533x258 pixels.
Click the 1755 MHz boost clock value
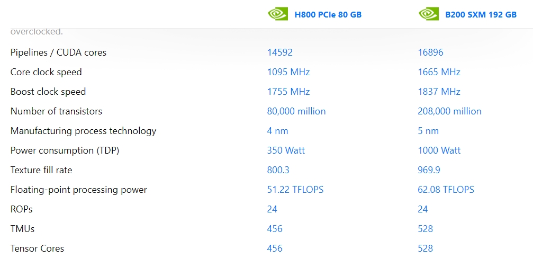coord(288,92)
